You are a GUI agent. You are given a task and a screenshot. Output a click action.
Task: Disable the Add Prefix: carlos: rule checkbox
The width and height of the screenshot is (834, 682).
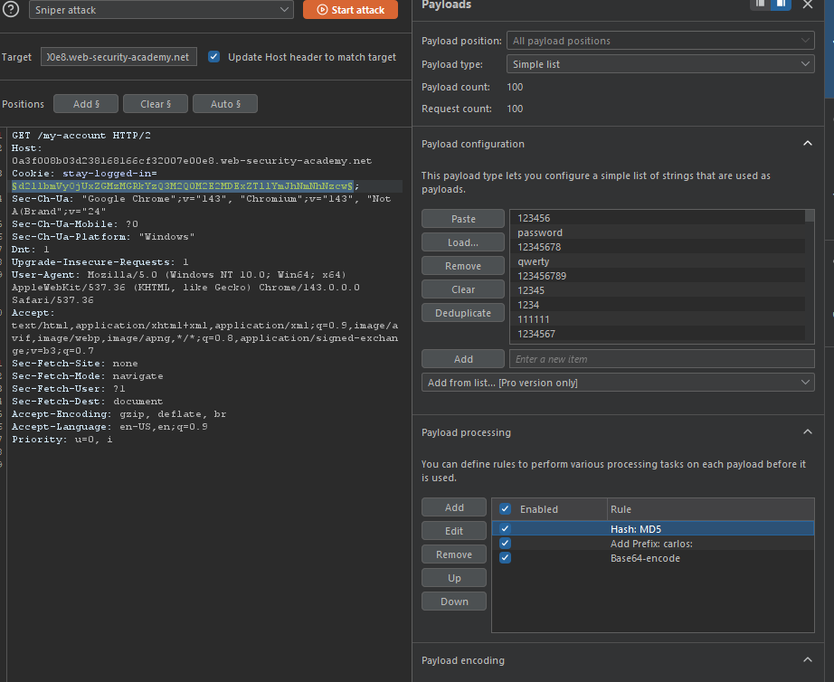coord(506,543)
